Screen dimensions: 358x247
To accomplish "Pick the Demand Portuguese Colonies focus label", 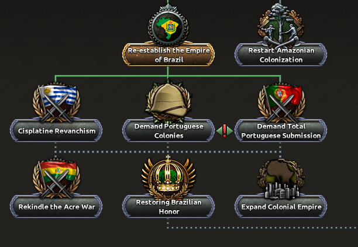I will coord(168,131).
